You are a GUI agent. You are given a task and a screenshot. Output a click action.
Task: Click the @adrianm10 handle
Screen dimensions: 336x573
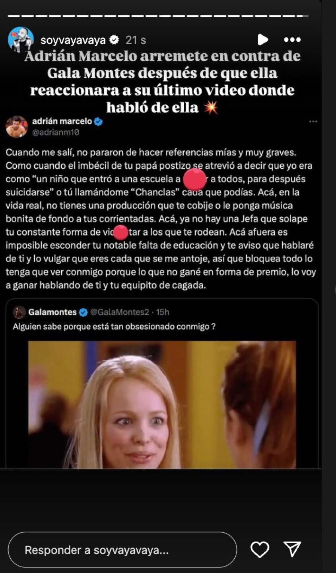tap(56, 133)
